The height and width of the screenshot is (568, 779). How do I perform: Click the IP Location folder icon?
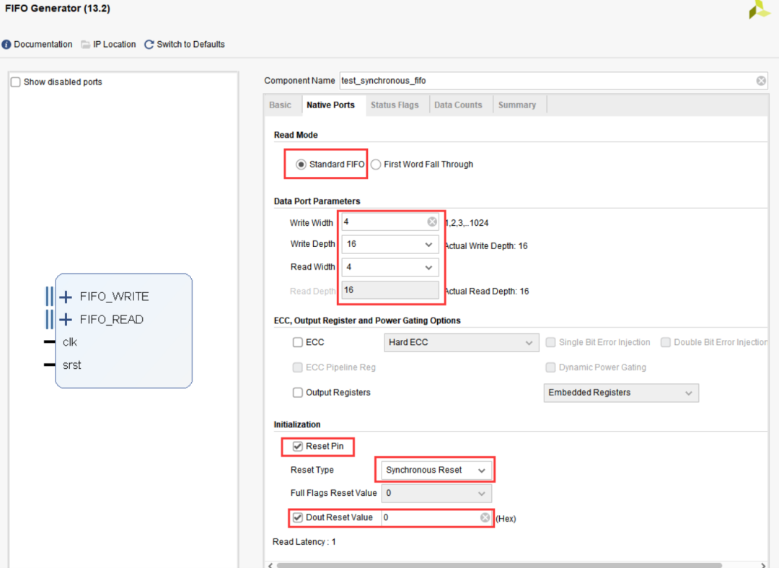[86, 45]
